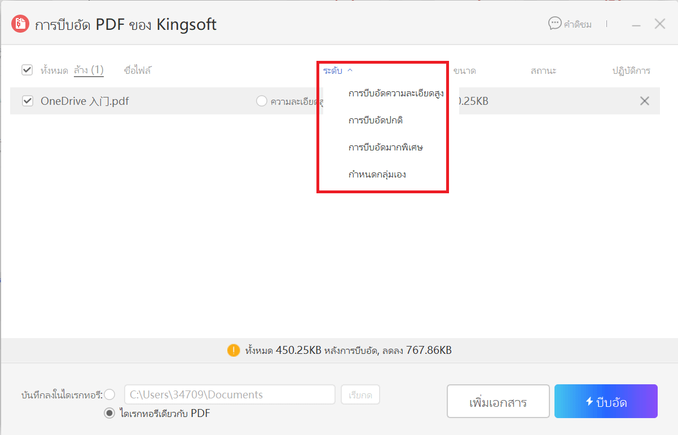678x435 pixels.
Task: Click the ปฏิบัติการ actions column header
Action: pyautogui.click(x=631, y=70)
